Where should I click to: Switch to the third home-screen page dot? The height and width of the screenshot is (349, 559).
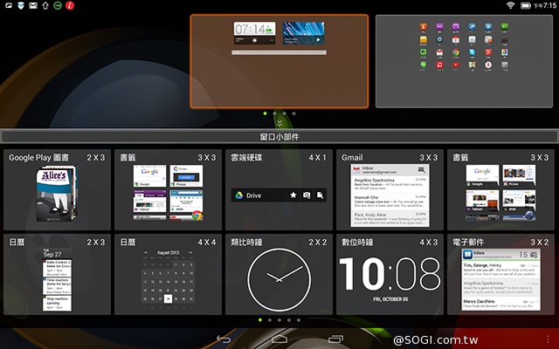pyautogui.click(x=284, y=113)
